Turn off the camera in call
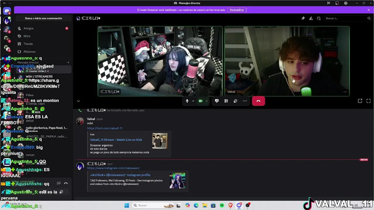Viewport: 374px width, 210px height. (x=200, y=101)
